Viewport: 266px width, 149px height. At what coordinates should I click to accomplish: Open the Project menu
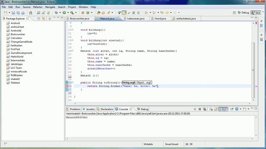(x=72, y=7)
